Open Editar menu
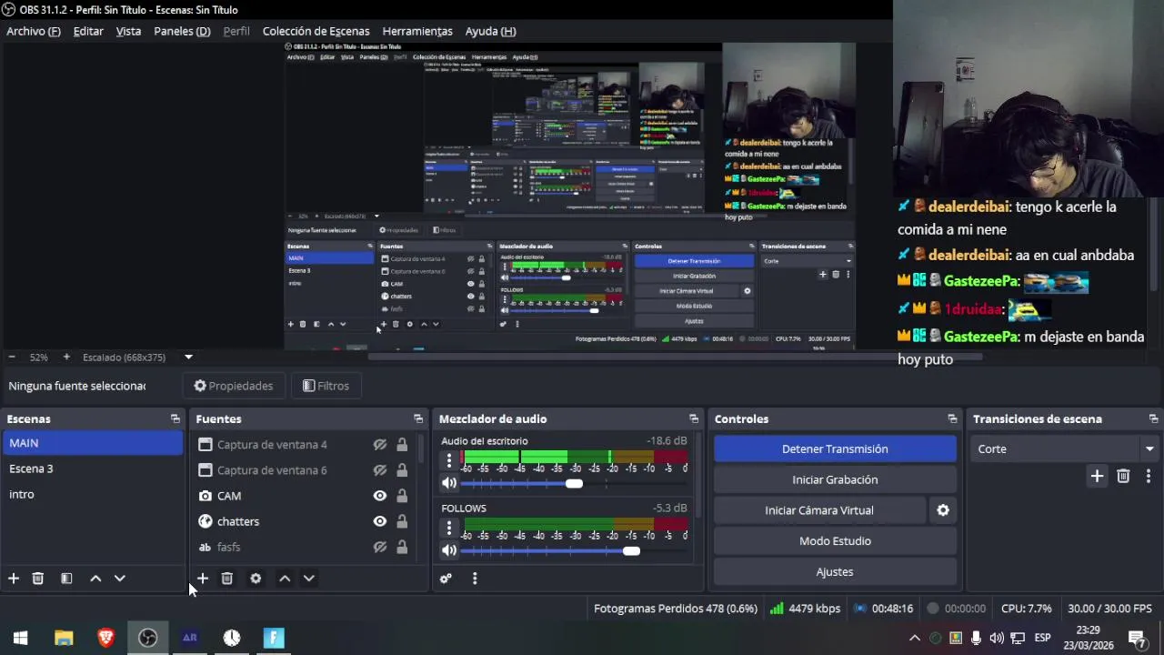This screenshot has height=655, width=1164. [88, 31]
